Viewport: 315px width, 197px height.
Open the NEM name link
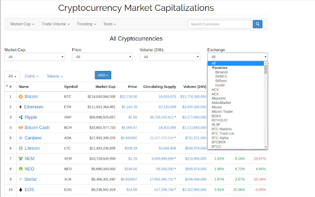coord(30,159)
